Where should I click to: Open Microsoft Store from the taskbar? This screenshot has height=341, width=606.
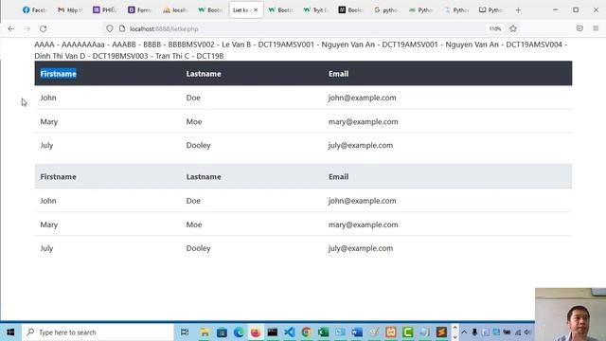(222, 332)
